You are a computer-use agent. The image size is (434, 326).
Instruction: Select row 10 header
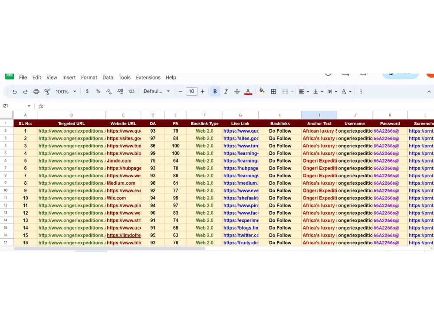coord(6,190)
